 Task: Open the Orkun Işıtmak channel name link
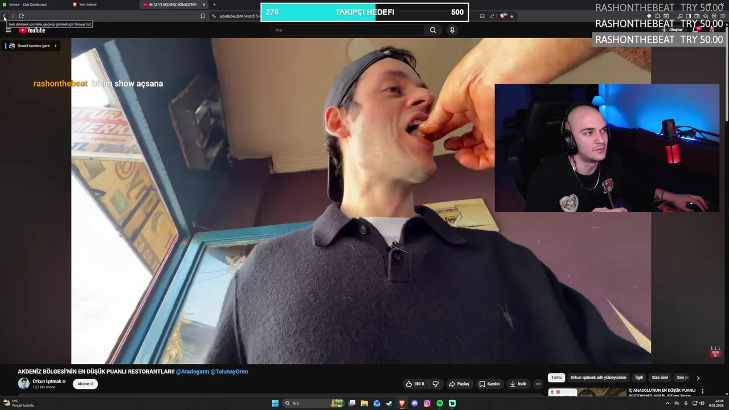click(x=47, y=381)
